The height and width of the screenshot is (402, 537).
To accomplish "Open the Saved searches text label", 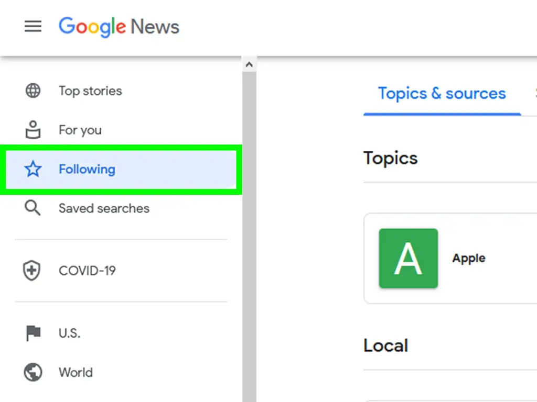I will (104, 208).
